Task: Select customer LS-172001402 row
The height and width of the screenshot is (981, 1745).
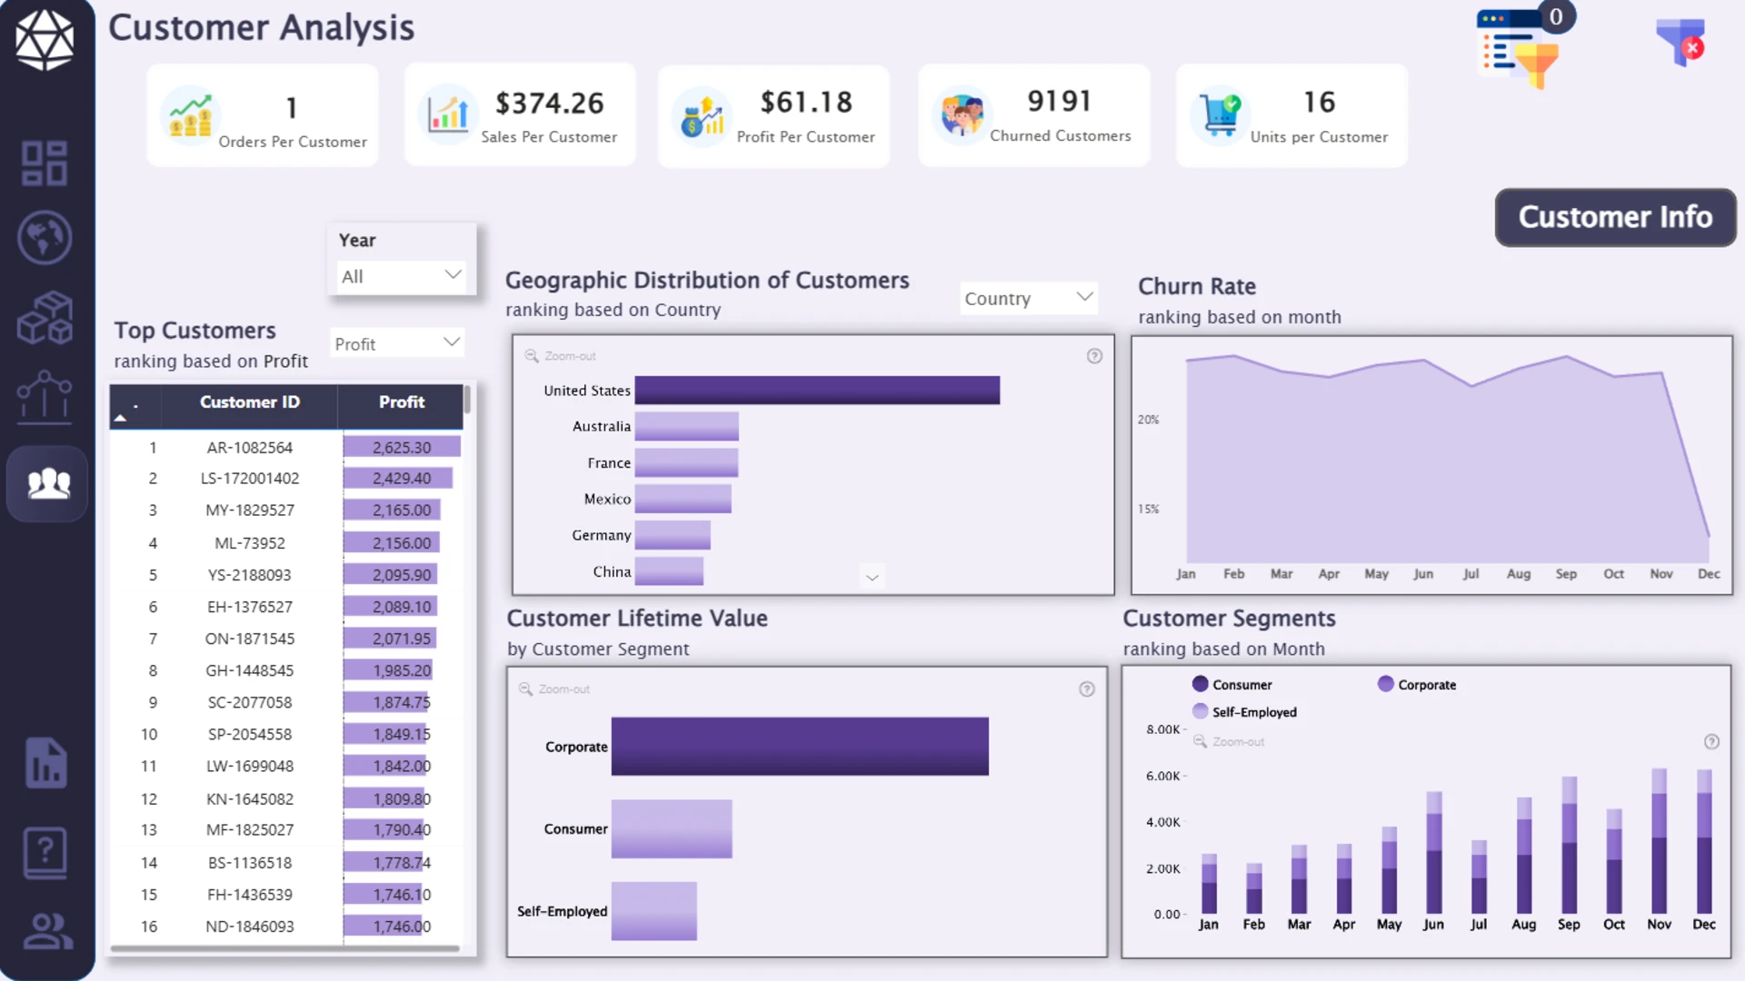Action: (x=286, y=479)
